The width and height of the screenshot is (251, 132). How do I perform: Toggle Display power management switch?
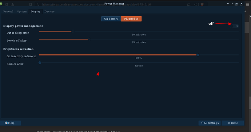[x=234, y=26]
